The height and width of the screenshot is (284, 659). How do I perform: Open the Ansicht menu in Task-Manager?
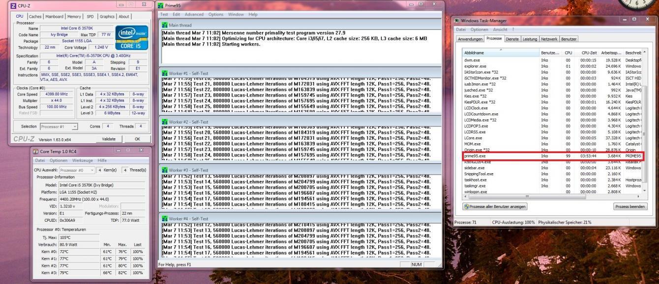pyautogui.click(x=500, y=29)
